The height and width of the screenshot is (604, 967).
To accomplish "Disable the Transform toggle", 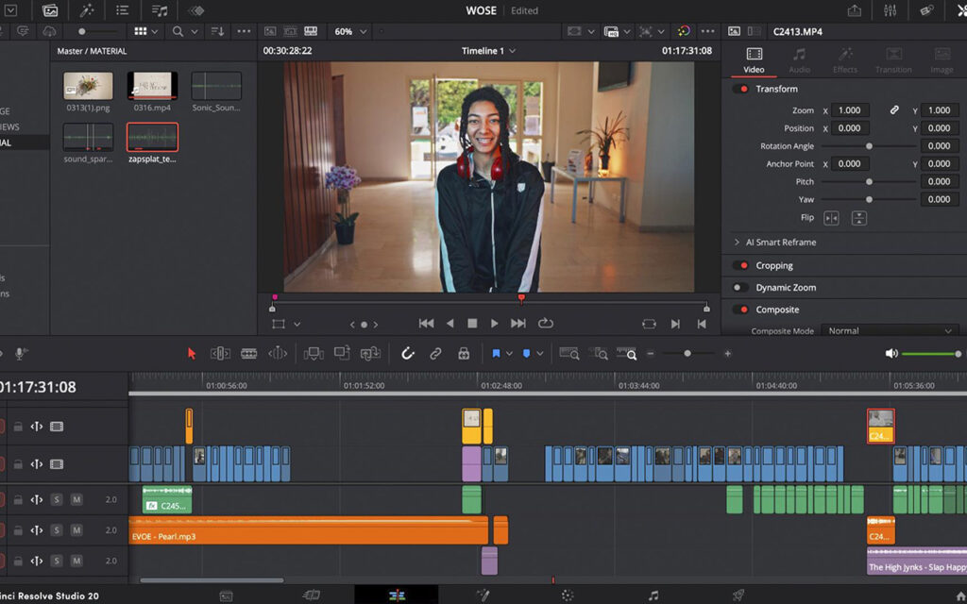I will 741,89.
